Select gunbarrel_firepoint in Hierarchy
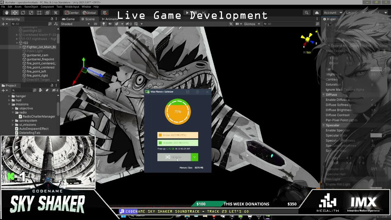Viewport: 391px width, 220px height. (x=40, y=59)
